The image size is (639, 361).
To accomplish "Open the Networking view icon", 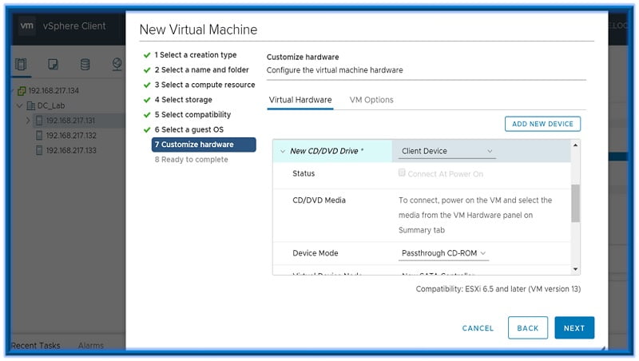I will pos(117,64).
